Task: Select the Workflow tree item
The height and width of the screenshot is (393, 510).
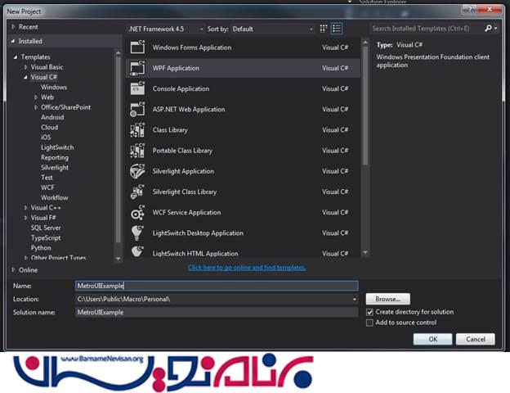Action: click(x=55, y=197)
